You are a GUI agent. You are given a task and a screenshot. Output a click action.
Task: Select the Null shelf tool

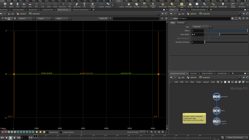tap(36, 5)
